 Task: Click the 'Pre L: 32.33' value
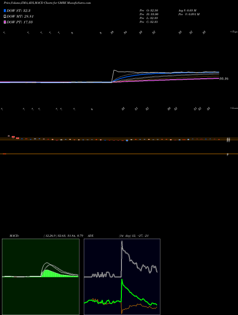click(x=149, y=18)
